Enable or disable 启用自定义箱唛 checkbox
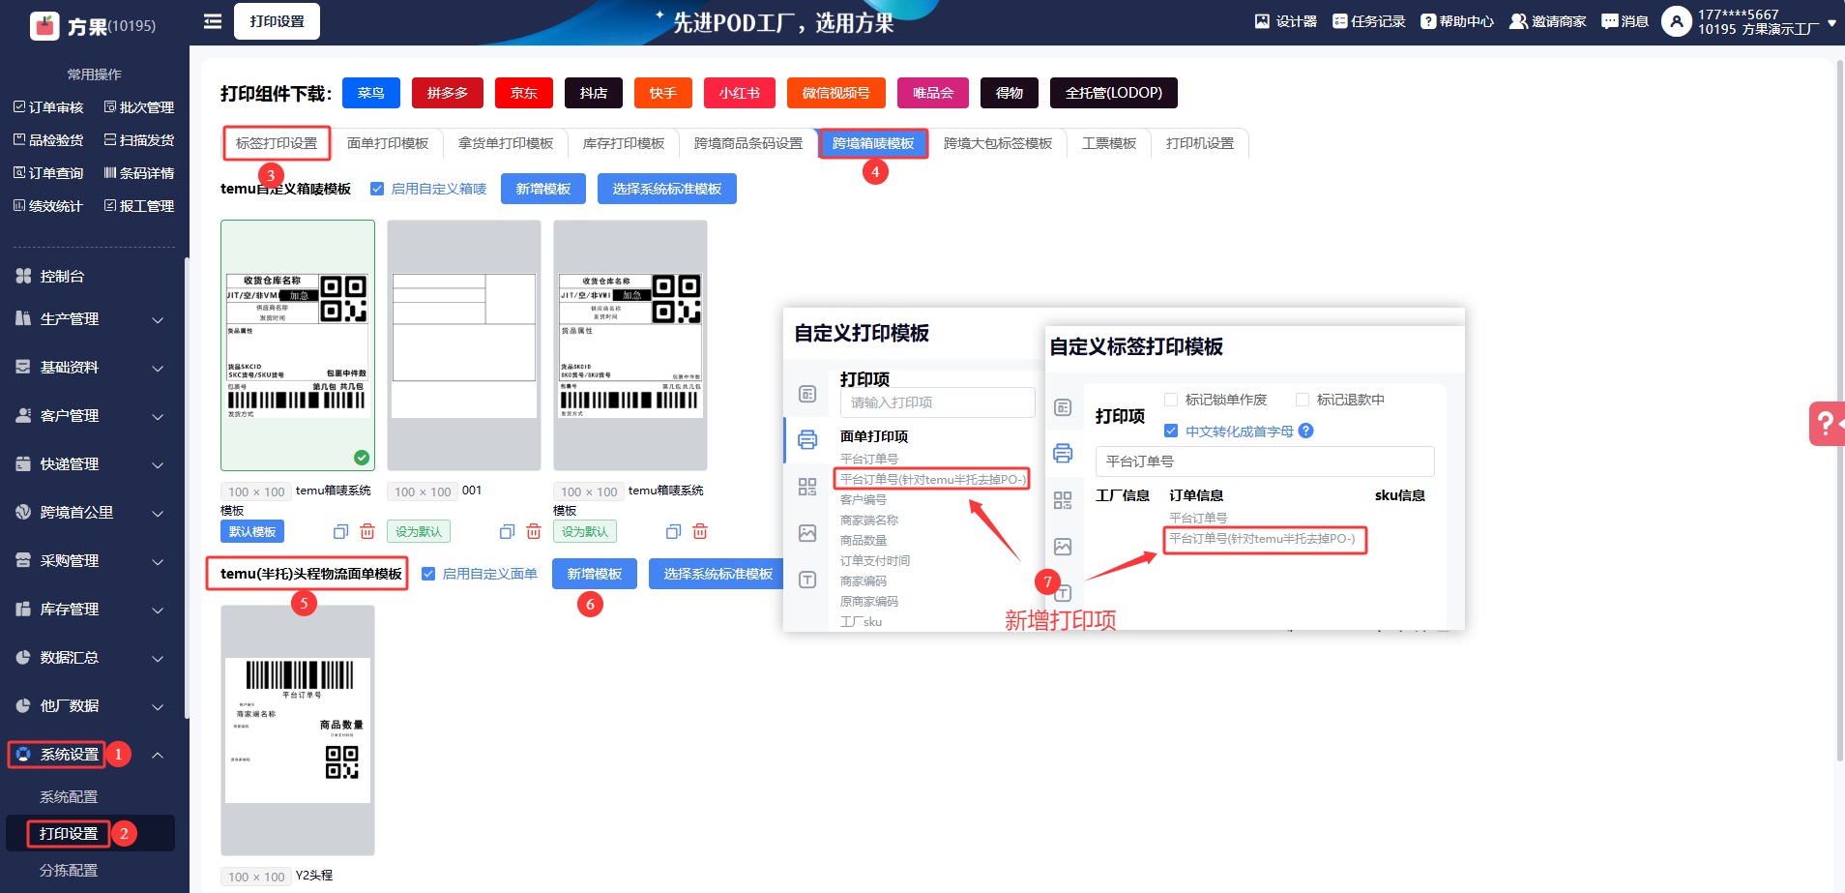The height and width of the screenshot is (893, 1845). coord(377,189)
